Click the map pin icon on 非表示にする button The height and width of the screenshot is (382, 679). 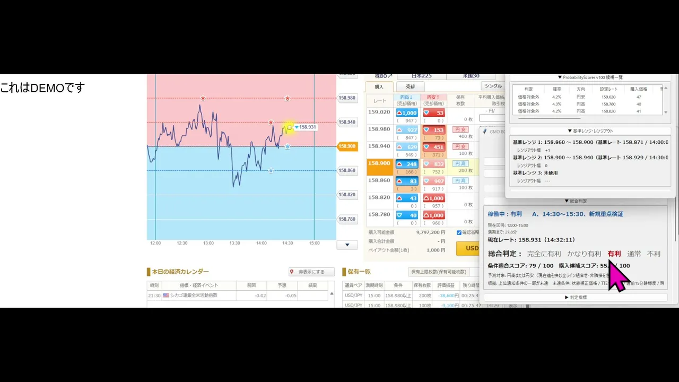292,272
